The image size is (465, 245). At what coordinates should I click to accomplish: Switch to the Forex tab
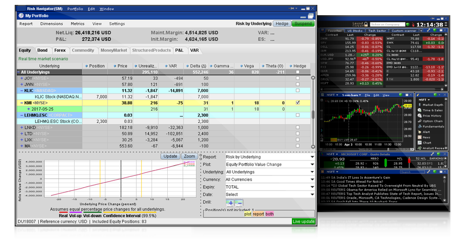point(60,50)
